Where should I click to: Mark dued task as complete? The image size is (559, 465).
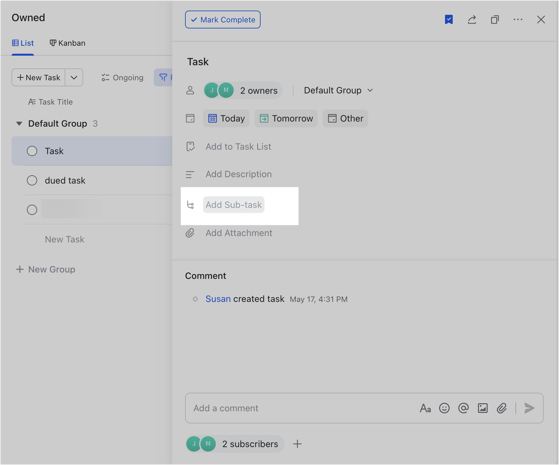(x=32, y=180)
